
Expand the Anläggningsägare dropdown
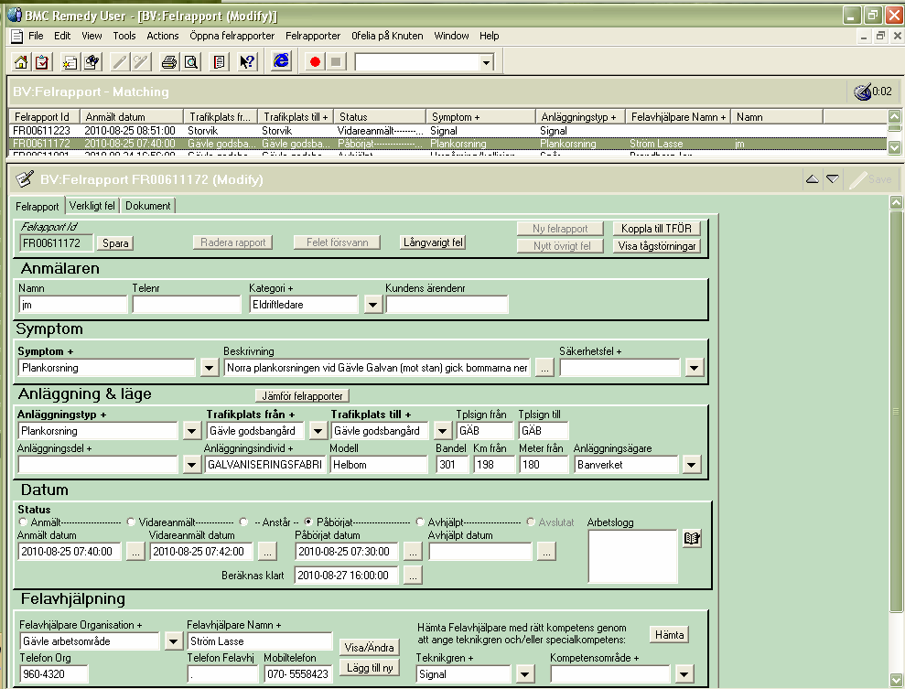(692, 465)
